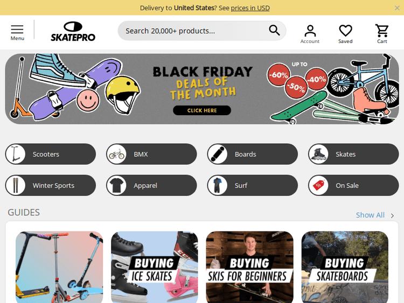View Saved items heart icon
404x303 pixels.
tap(345, 34)
